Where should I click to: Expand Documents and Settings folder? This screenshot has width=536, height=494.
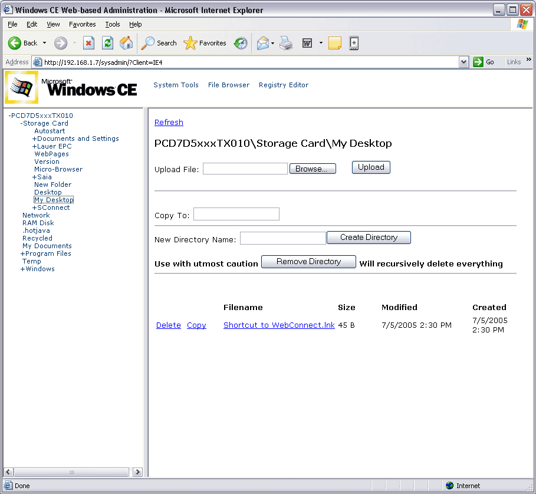34,139
